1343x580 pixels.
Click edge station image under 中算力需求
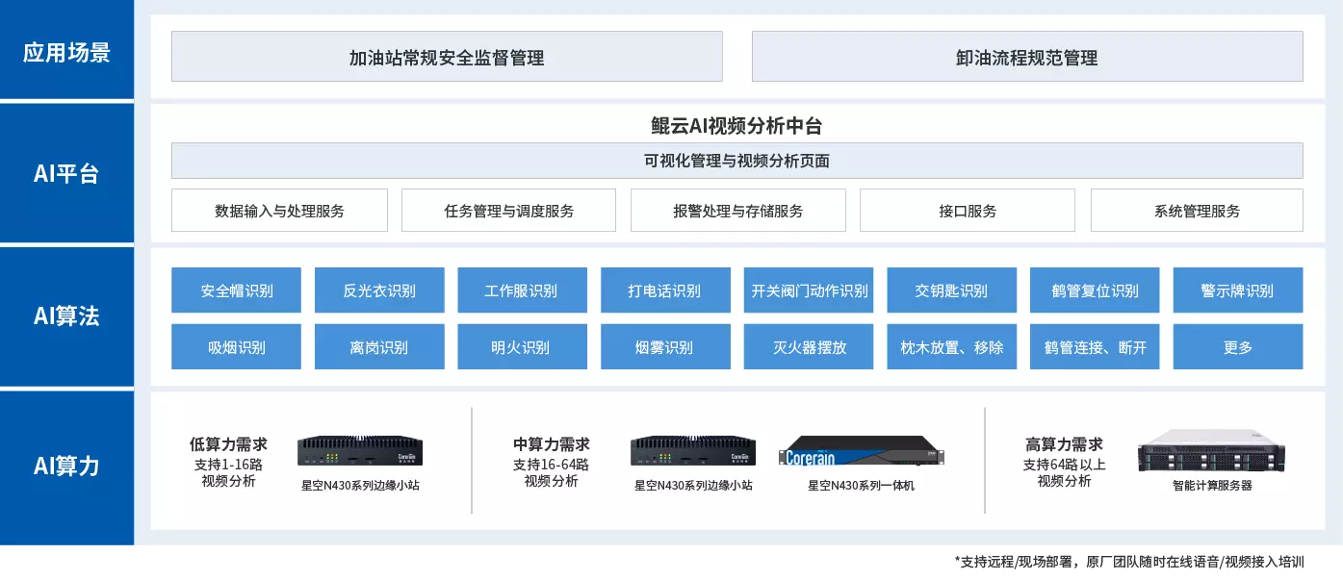[693, 450]
